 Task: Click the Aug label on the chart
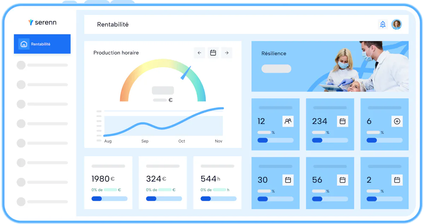coord(108,141)
